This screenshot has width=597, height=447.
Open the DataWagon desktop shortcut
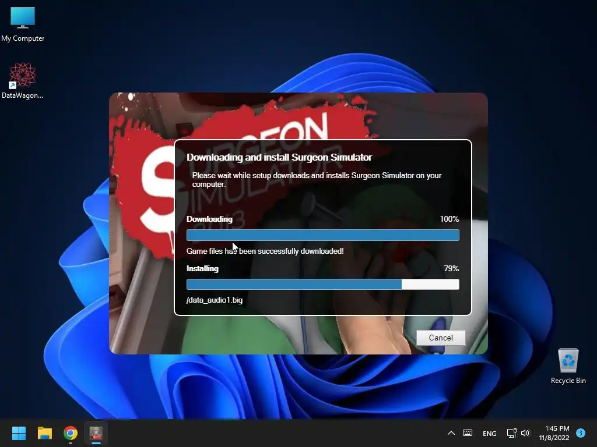click(23, 81)
